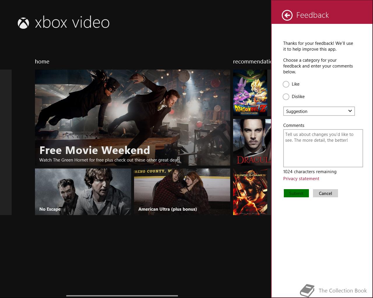Open the Free Movie Weekend banner
This screenshot has width=373, height=298.
point(133,118)
